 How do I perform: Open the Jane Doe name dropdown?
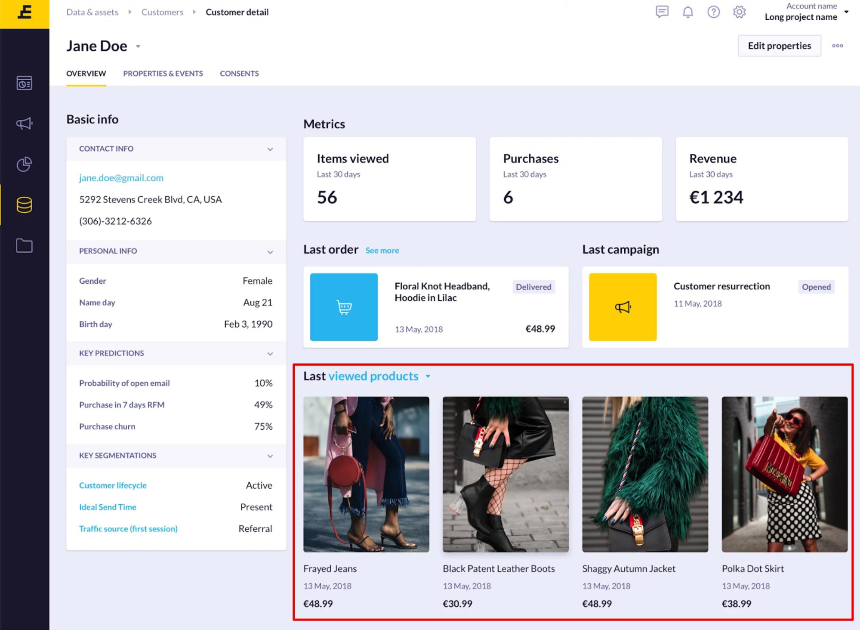138,47
